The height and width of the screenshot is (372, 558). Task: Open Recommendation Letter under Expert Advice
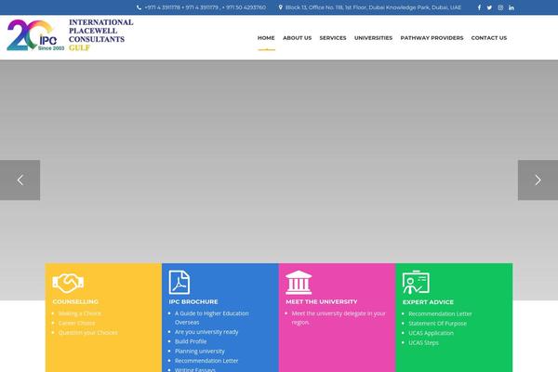click(440, 313)
